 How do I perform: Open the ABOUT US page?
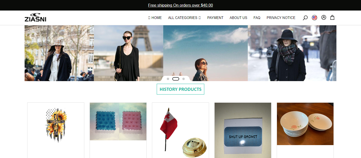click(238, 18)
